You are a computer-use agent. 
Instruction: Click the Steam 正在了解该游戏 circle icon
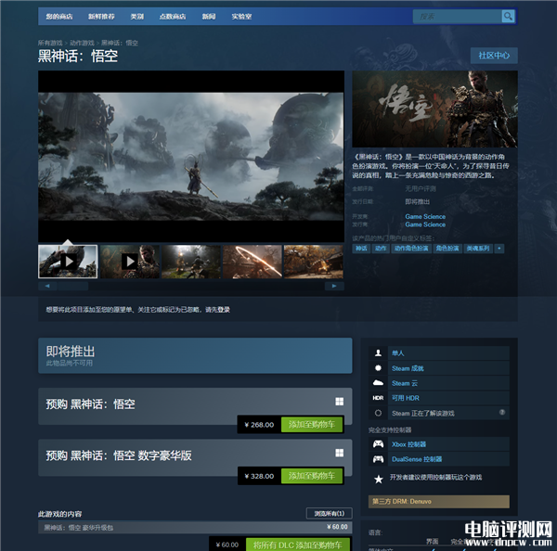(x=378, y=413)
